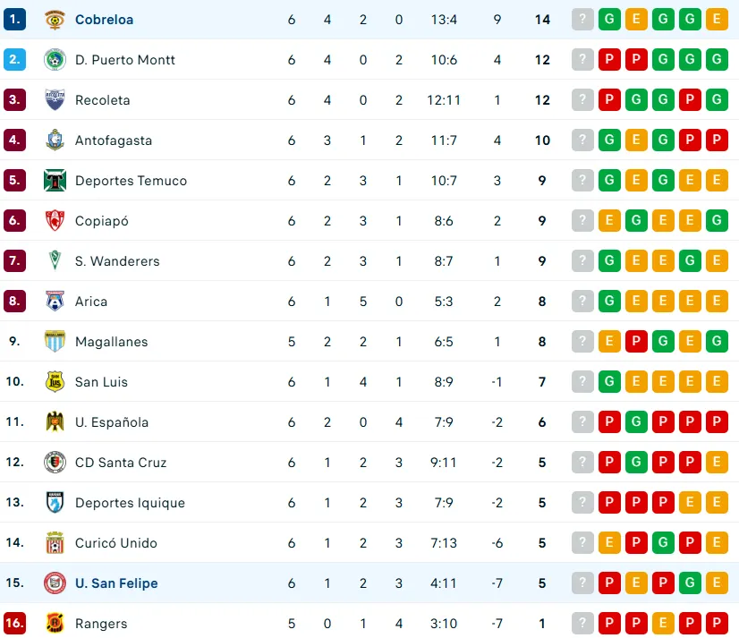Click the Recoleta team badge icon
Viewport: 739px width, 638px height.
[55, 100]
